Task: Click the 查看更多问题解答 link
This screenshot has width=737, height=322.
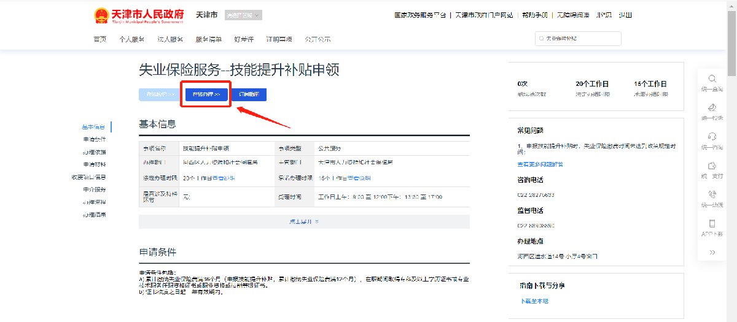Action: pyautogui.click(x=540, y=164)
